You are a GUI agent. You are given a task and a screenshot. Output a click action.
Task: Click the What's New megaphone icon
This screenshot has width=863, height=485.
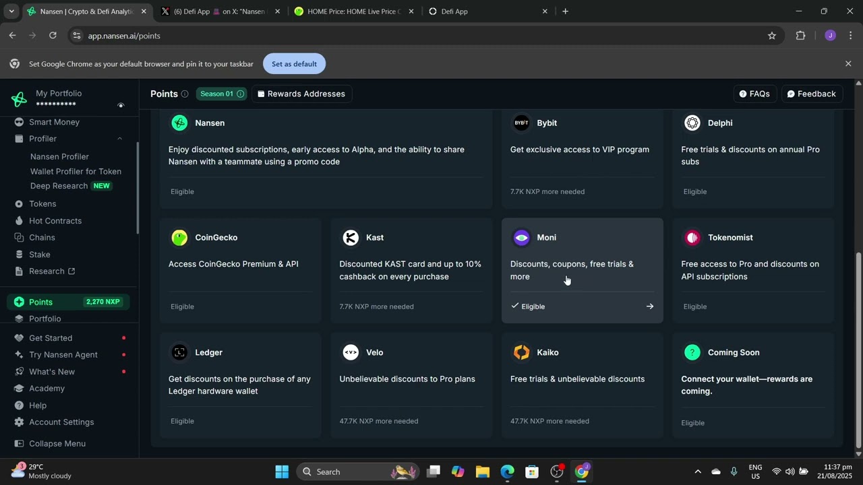pos(19,372)
